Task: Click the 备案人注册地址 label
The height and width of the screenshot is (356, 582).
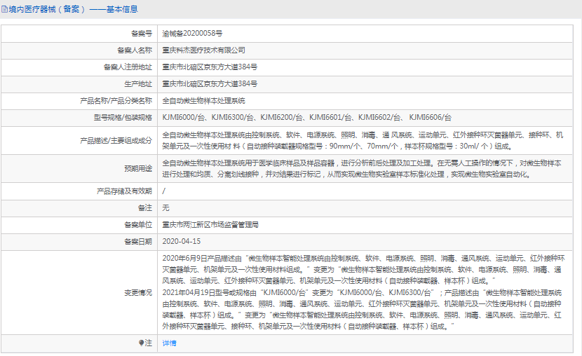Action: [x=128, y=67]
